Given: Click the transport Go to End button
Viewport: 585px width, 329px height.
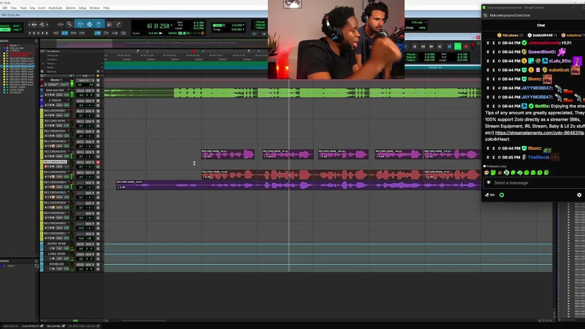Looking at the screenshot, I should coord(440,47).
